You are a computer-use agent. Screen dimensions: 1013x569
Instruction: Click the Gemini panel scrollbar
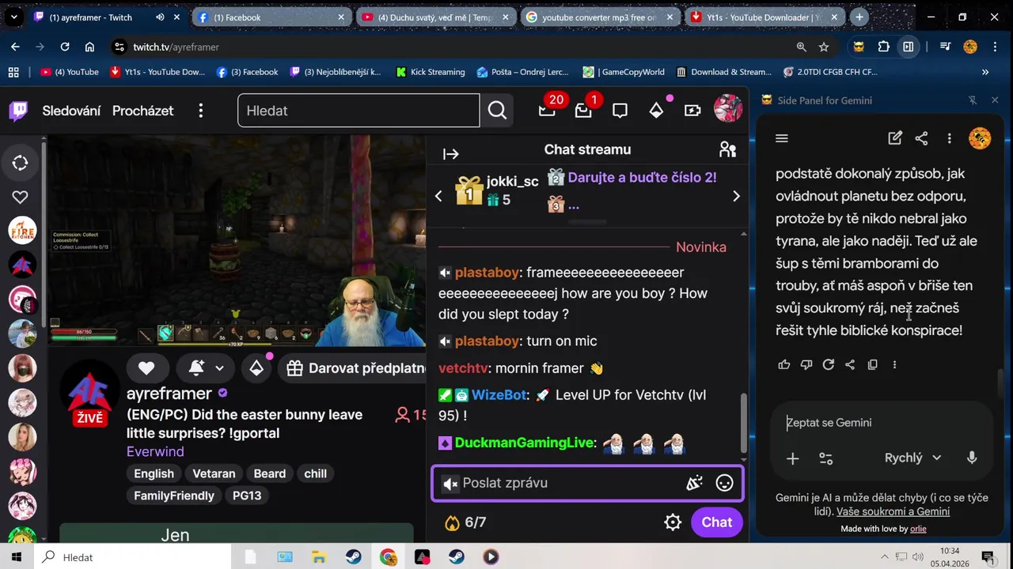[1001, 386]
